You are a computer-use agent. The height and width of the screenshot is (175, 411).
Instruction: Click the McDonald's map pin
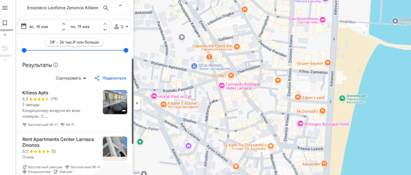(322, 111)
